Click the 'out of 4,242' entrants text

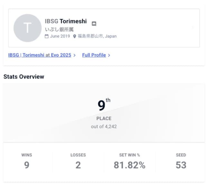(104, 126)
